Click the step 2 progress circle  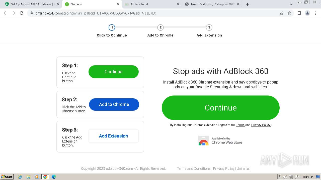(160, 27)
